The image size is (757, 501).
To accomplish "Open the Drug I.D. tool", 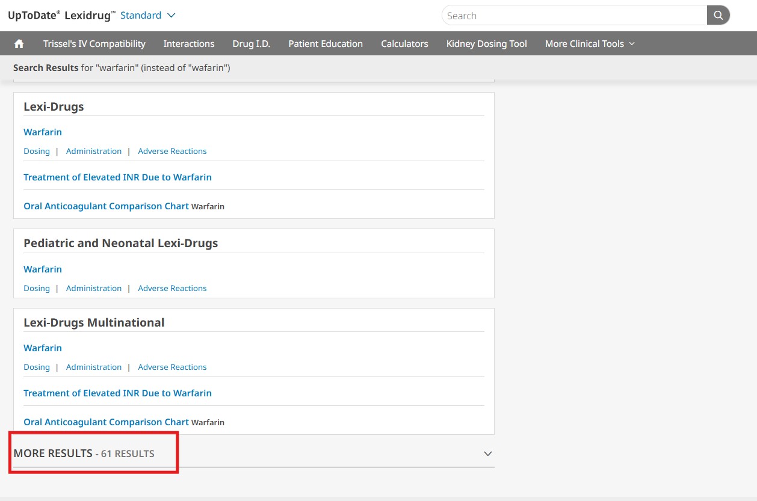I will pos(251,44).
